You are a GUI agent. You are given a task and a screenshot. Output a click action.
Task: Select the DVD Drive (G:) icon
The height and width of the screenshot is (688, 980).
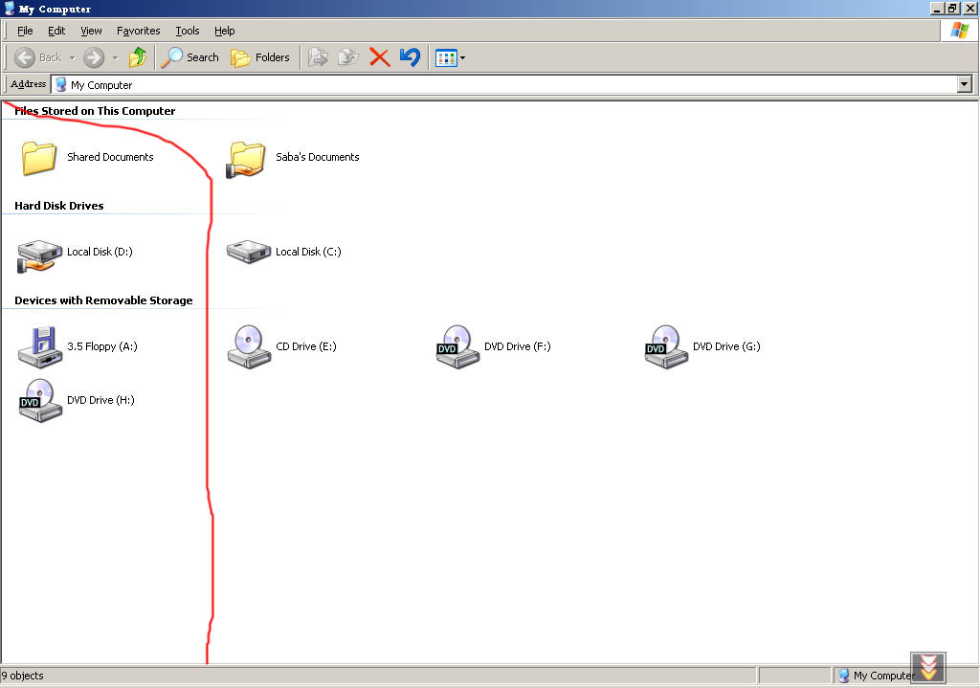[x=666, y=346]
